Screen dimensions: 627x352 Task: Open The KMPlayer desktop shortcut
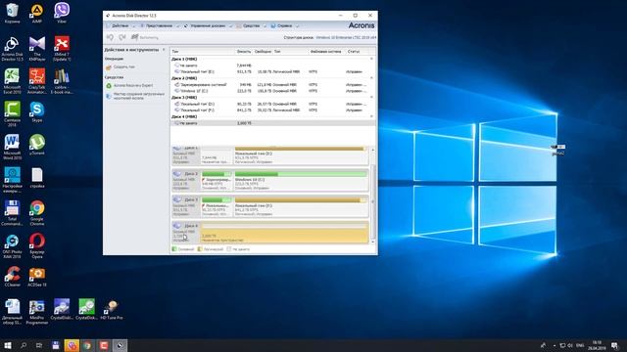click(37, 49)
